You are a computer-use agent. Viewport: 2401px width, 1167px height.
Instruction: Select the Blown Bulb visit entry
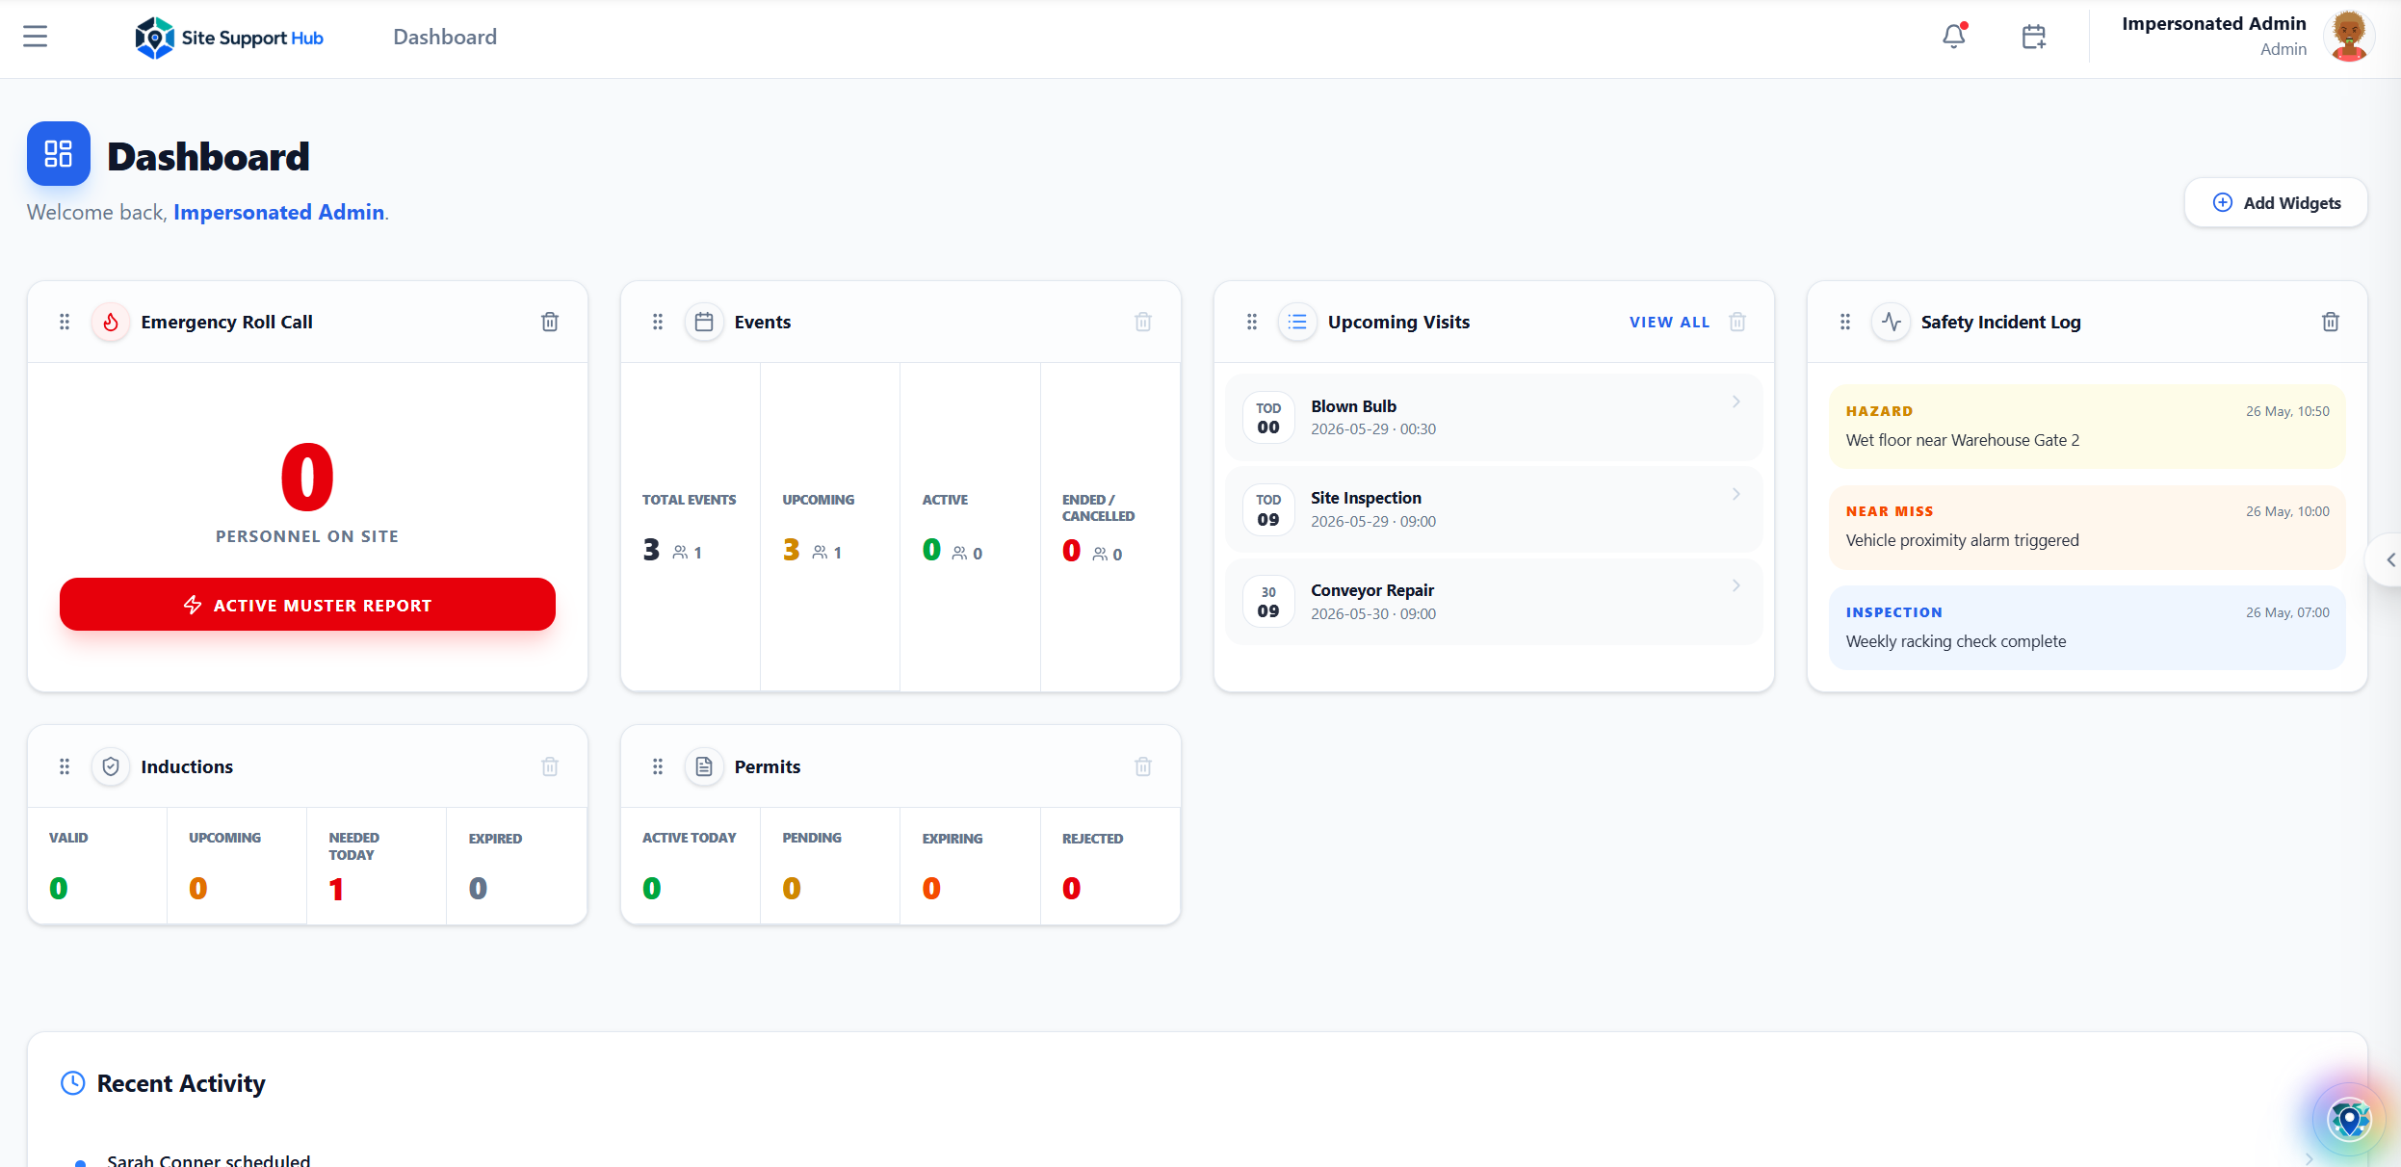click(1494, 417)
